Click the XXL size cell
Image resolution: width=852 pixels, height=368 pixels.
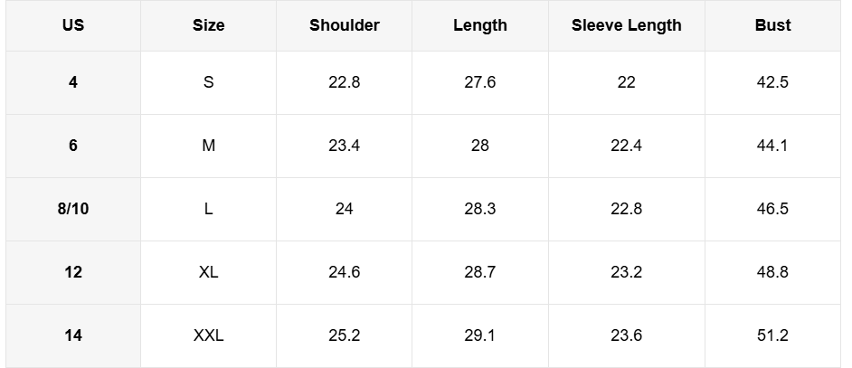tap(208, 335)
